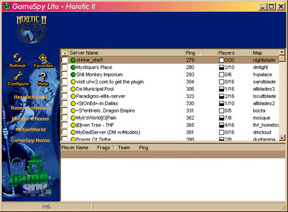Tick checkbox for Paradigms-elite-server
This screenshot has height=212, width=288.
[x=65, y=96]
